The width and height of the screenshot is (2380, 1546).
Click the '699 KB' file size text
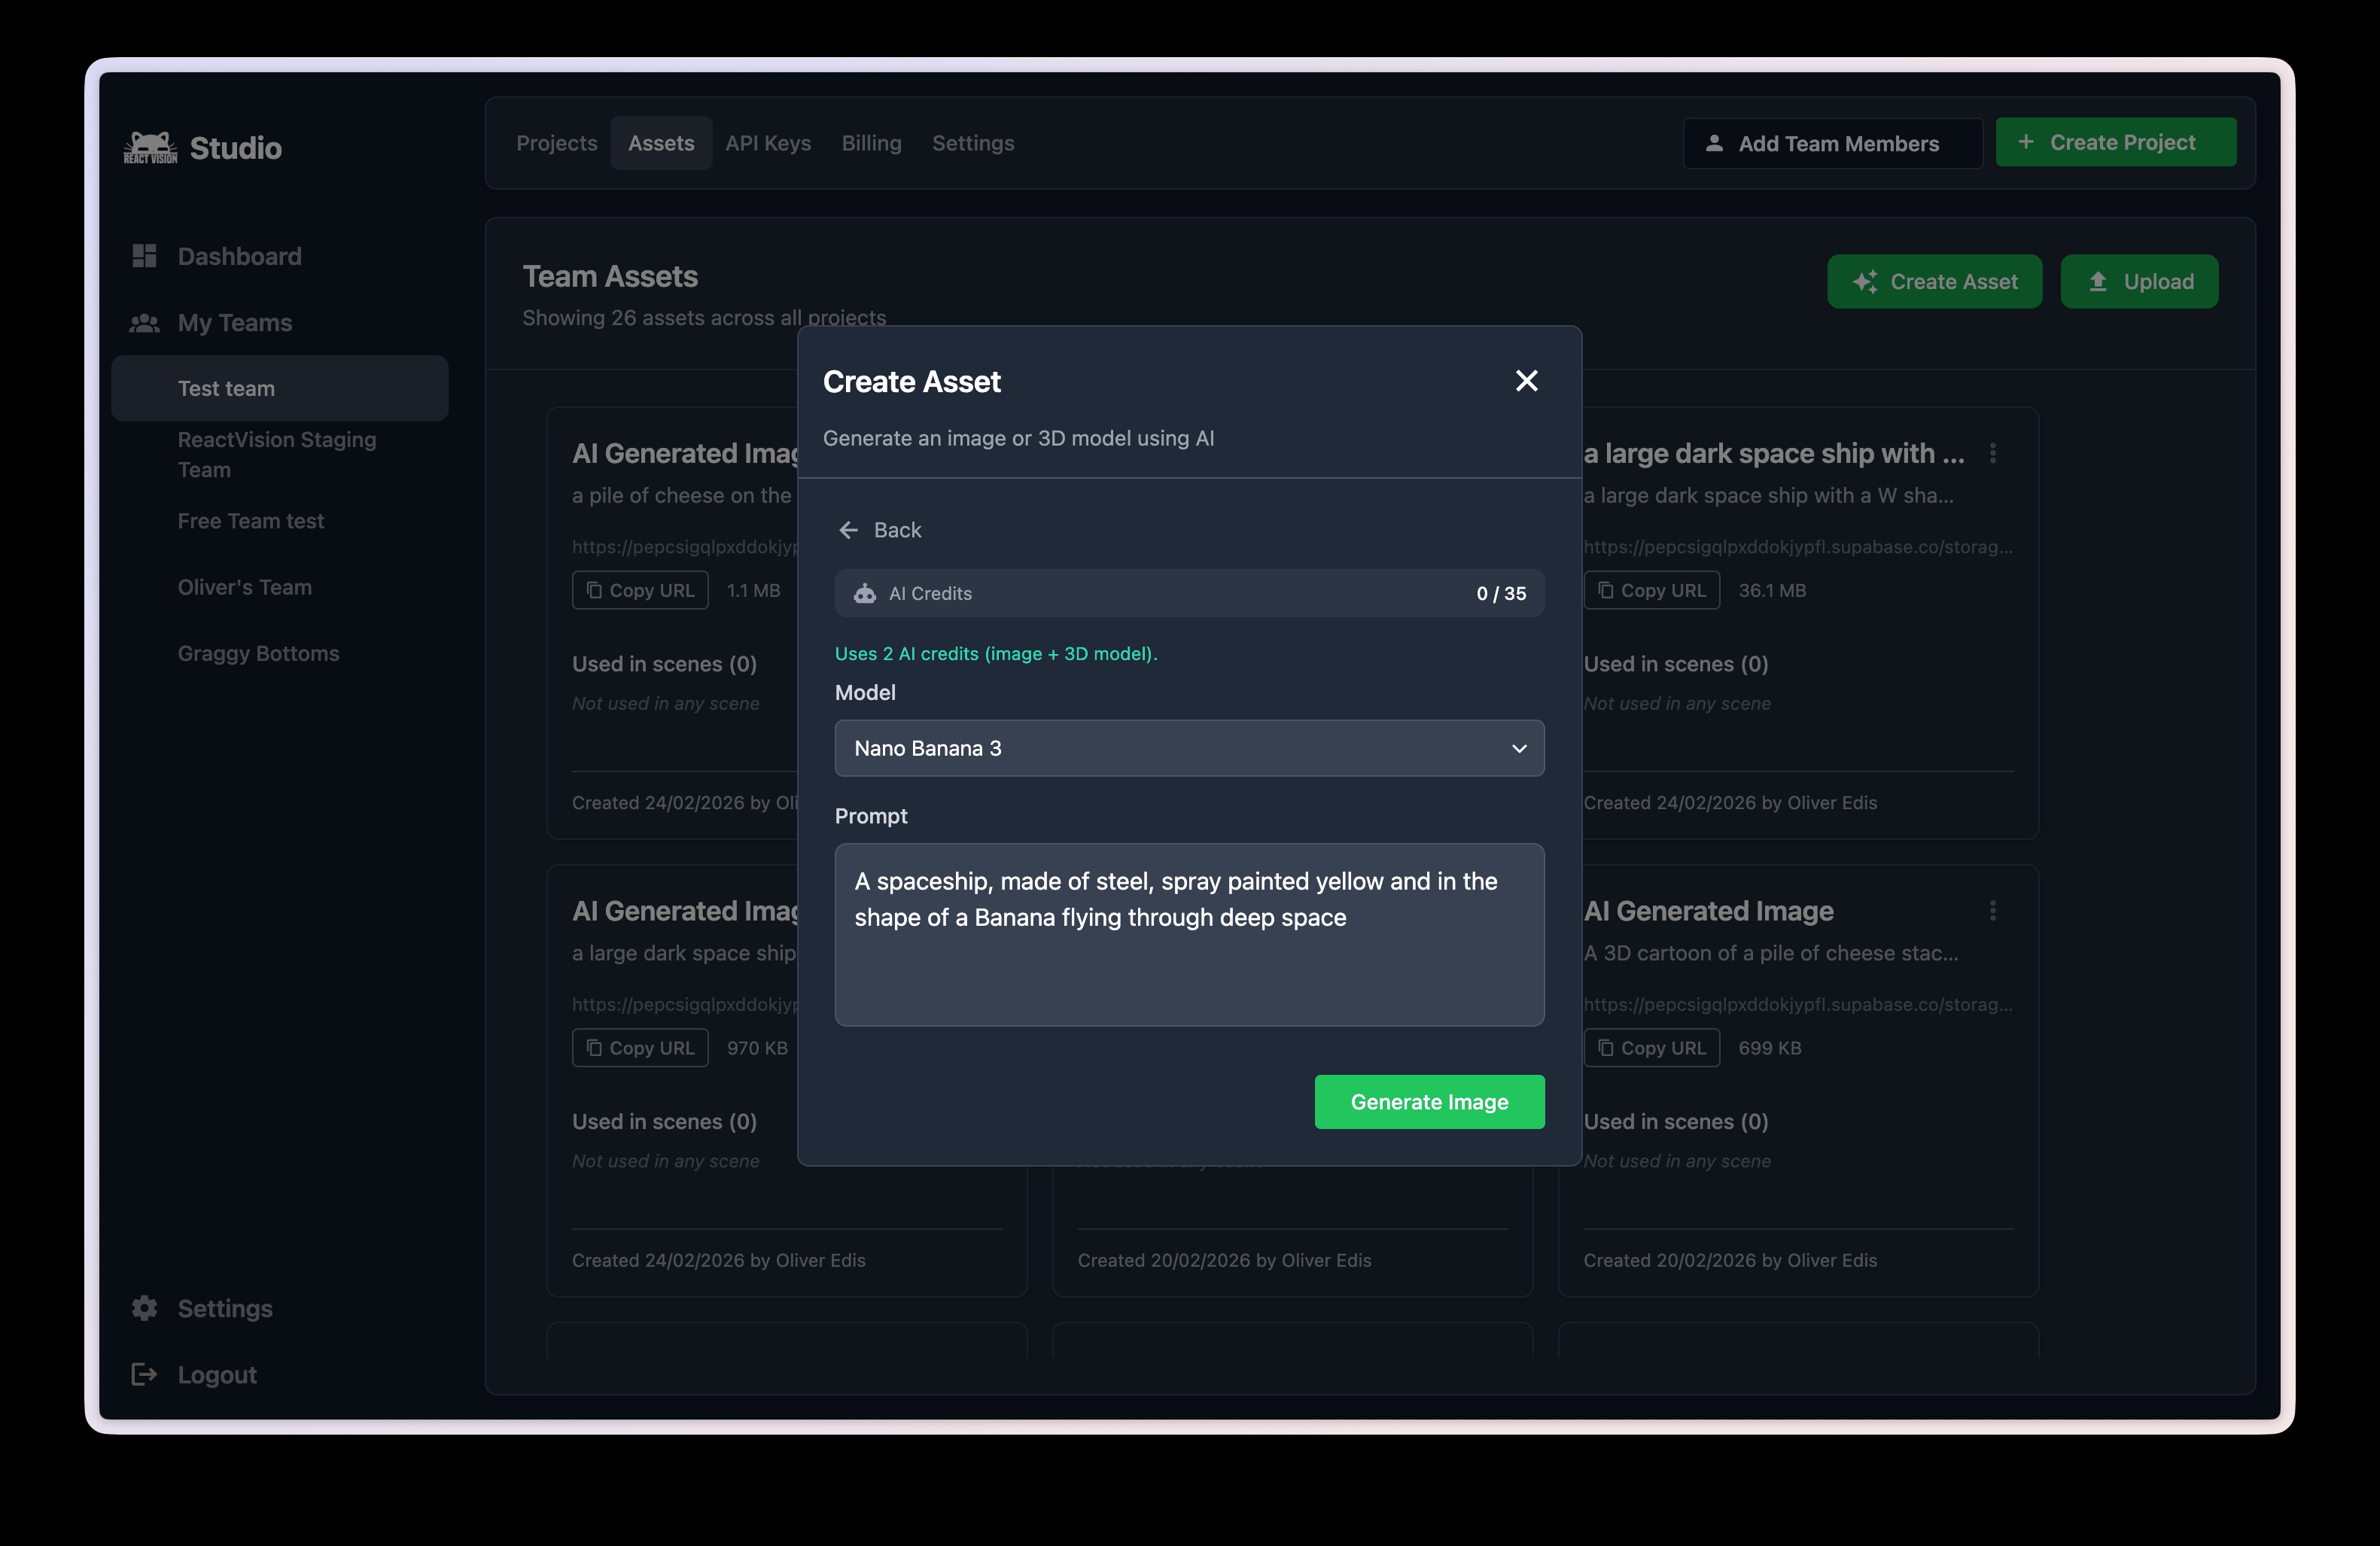click(x=1770, y=1048)
